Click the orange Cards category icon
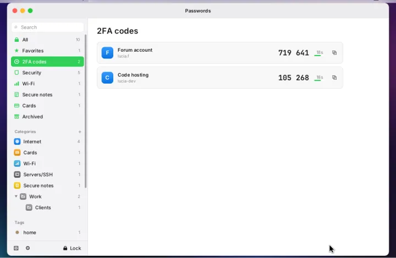The height and width of the screenshot is (258, 396). pyautogui.click(x=17, y=152)
